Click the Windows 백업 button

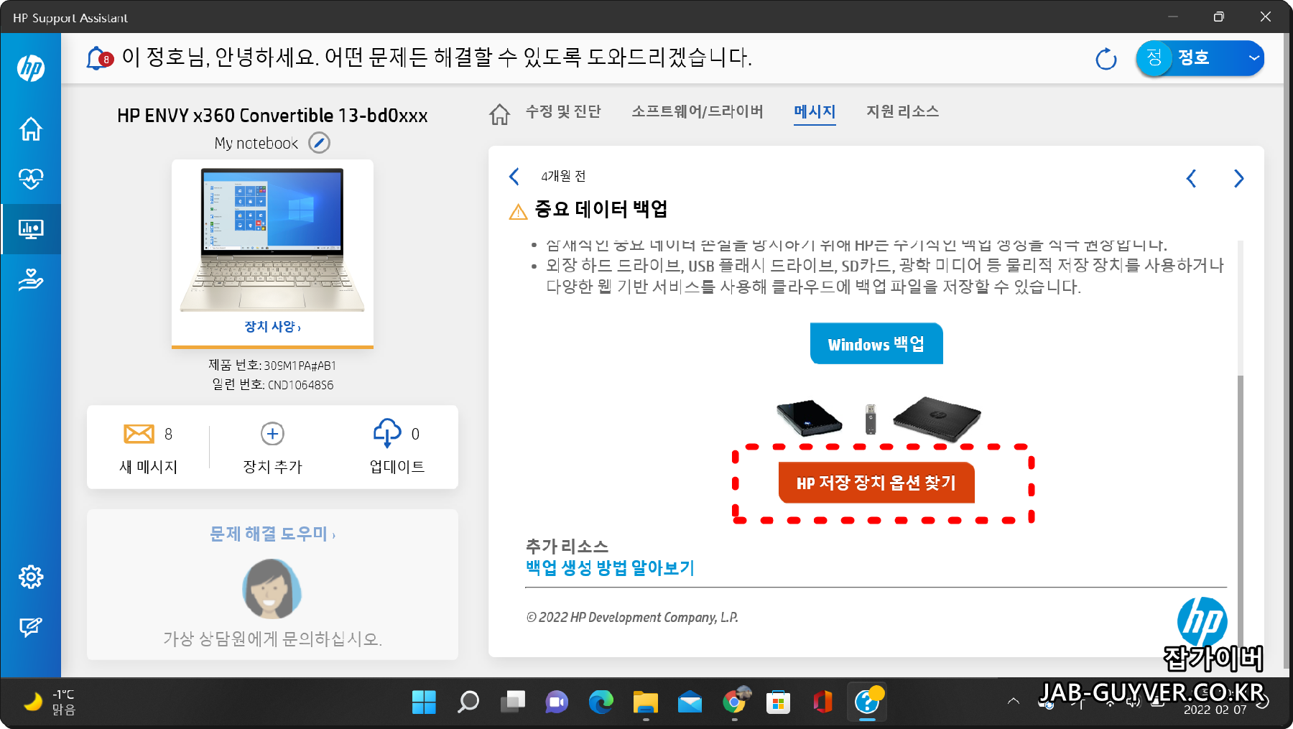pos(876,344)
